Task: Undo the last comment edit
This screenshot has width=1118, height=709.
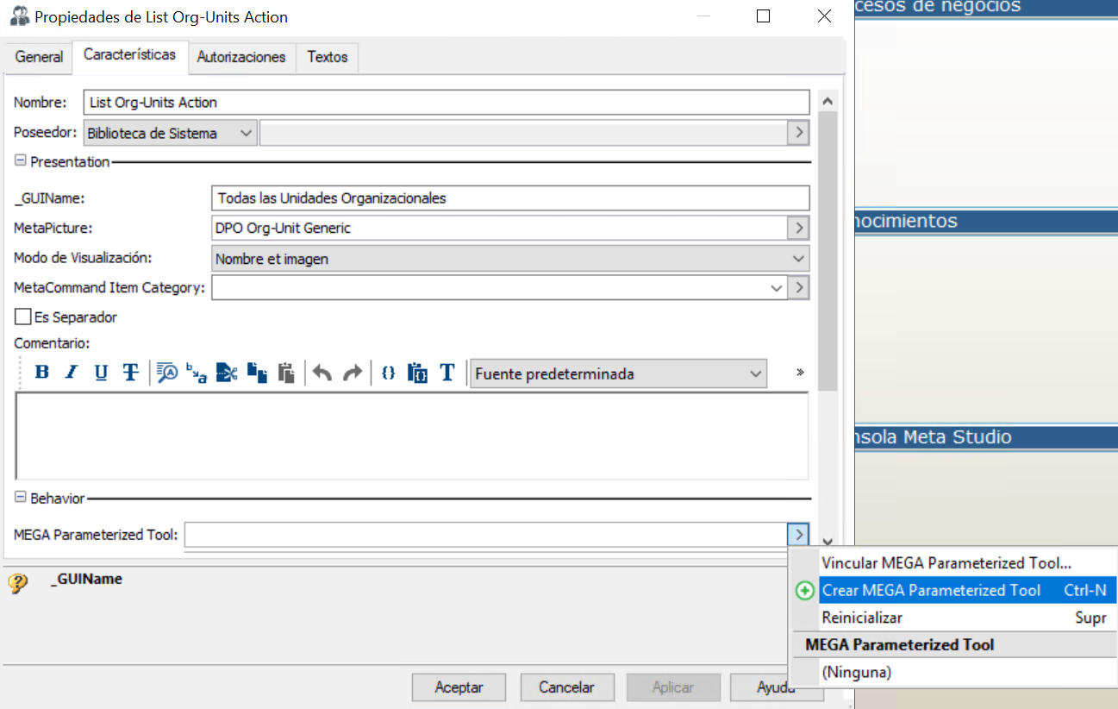Action: pos(322,373)
